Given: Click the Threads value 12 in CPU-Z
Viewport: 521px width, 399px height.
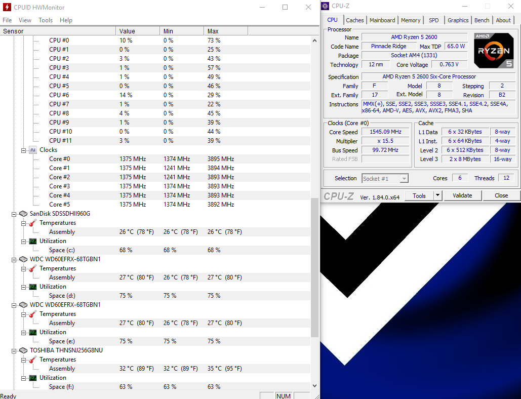Looking at the screenshot, I should pos(506,178).
